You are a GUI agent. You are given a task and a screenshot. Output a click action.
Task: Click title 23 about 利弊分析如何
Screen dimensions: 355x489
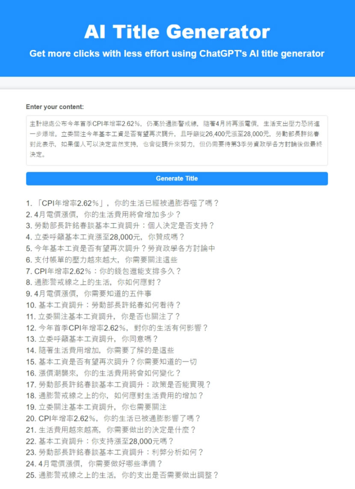point(115,452)
